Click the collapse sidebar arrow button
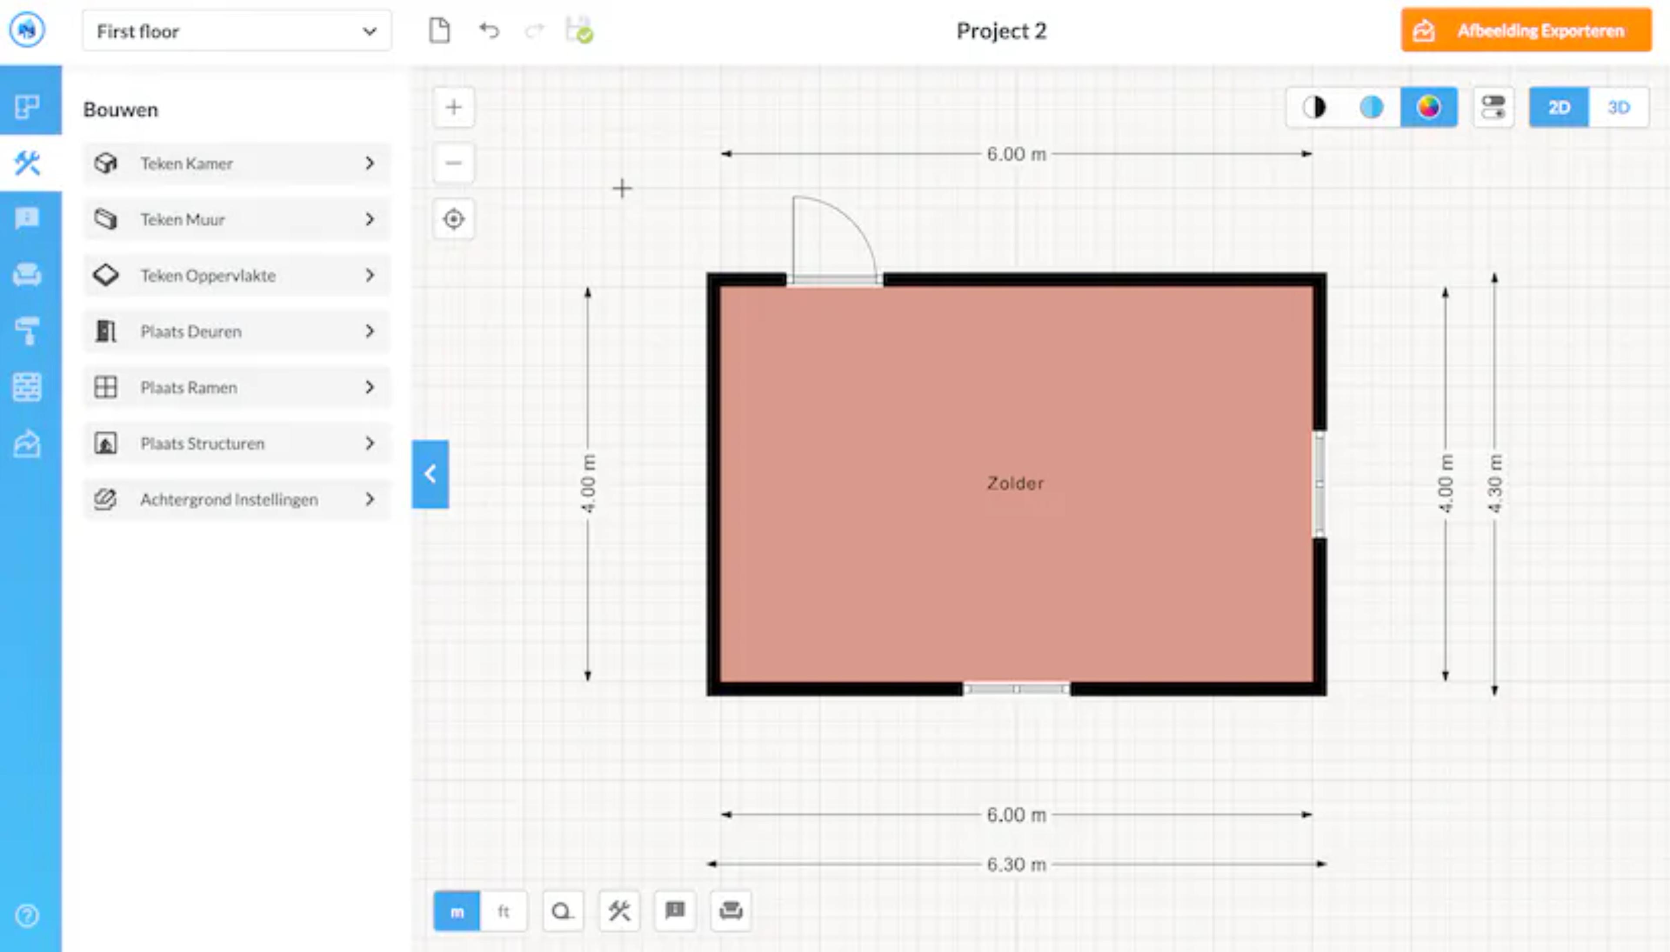Viewport: 1670px width, 952px height. [x=431, y=474]
